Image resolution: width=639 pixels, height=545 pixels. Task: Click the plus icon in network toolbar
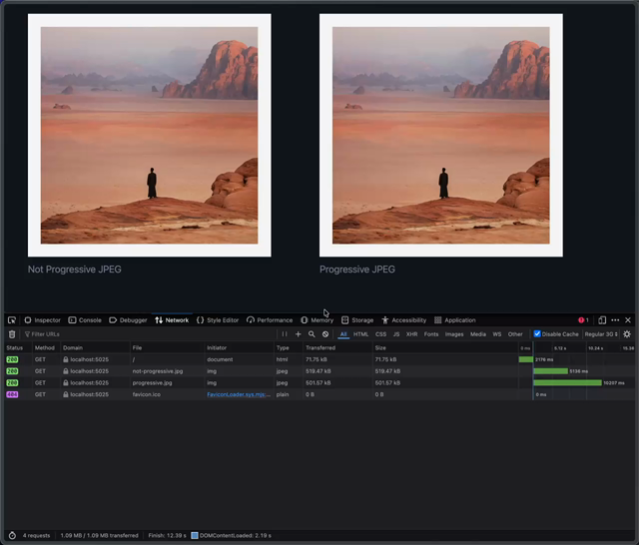[x=298, y=334]
